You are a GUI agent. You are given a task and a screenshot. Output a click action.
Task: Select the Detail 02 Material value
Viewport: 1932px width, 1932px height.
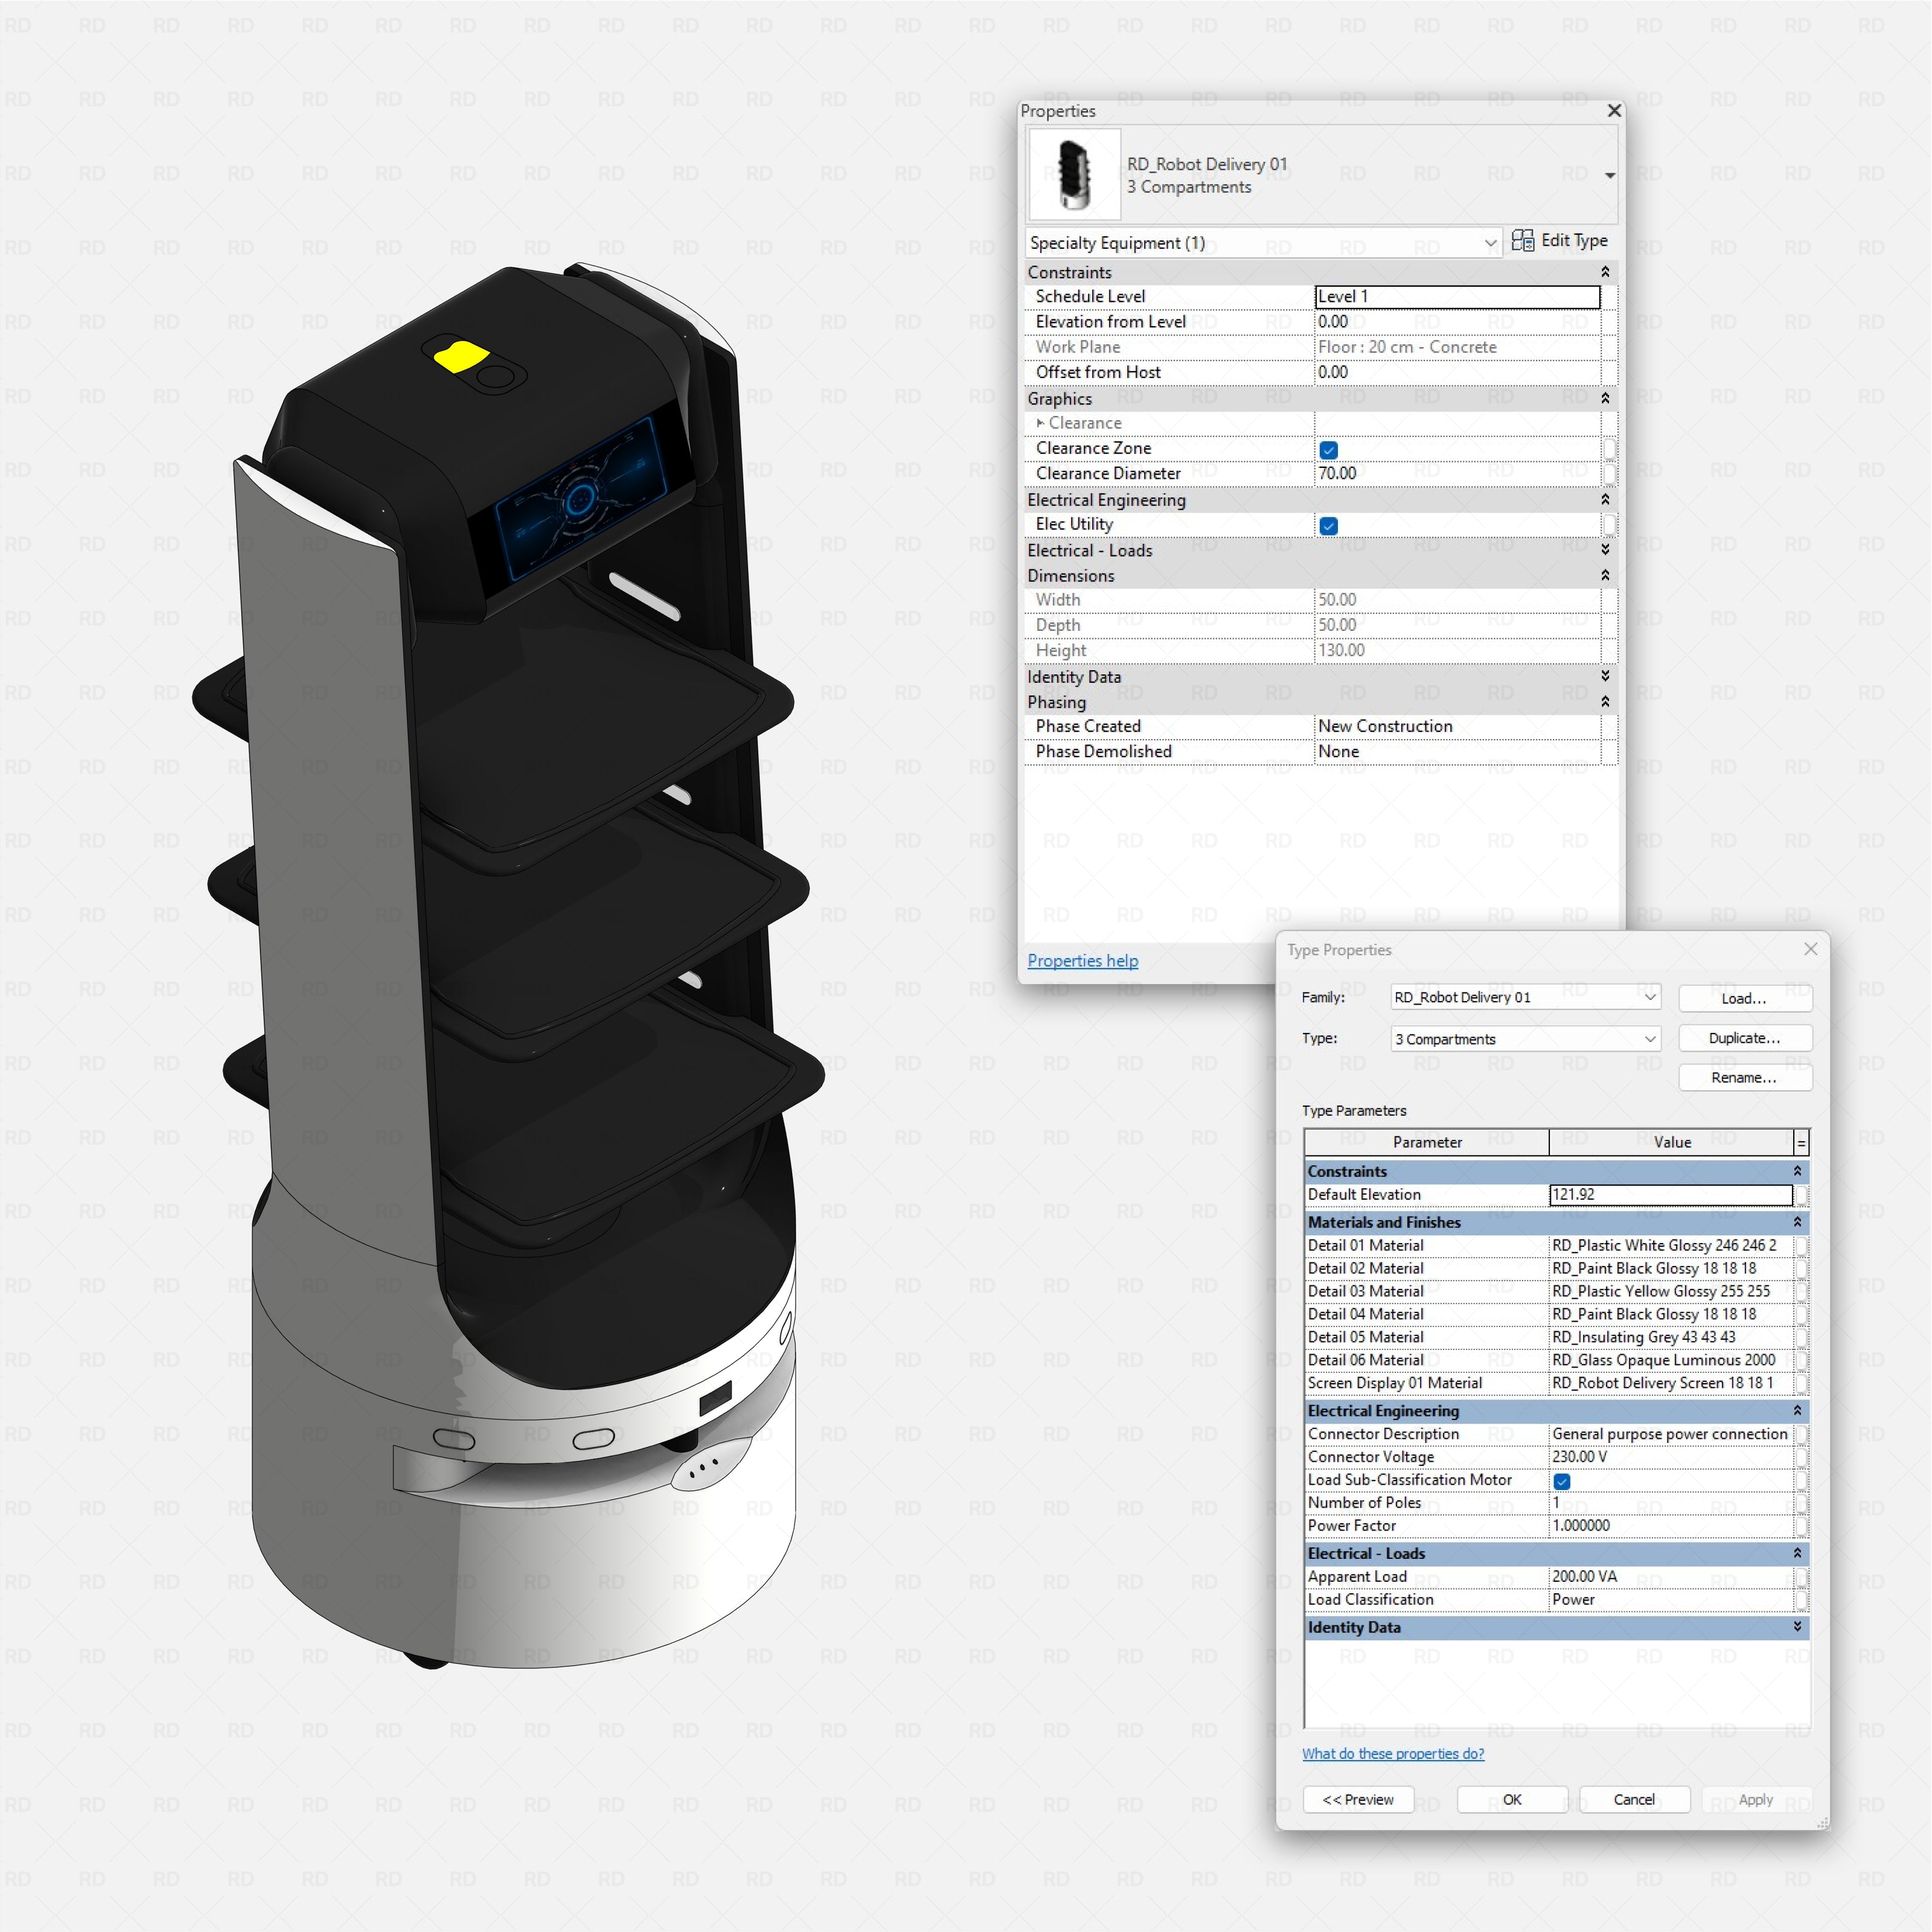point(1670,1269)
